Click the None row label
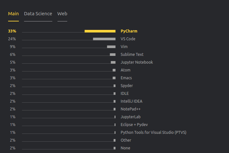The width and height of the screenshot is (229, 153). click(125, 148)
